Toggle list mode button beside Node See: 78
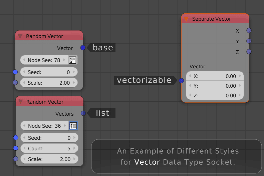Screen dimensions: 264x176 pyautogui.click(x=73, y=60)
